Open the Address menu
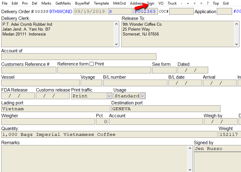This screenshot has width=241, height=172. click(x=136, y=3)
